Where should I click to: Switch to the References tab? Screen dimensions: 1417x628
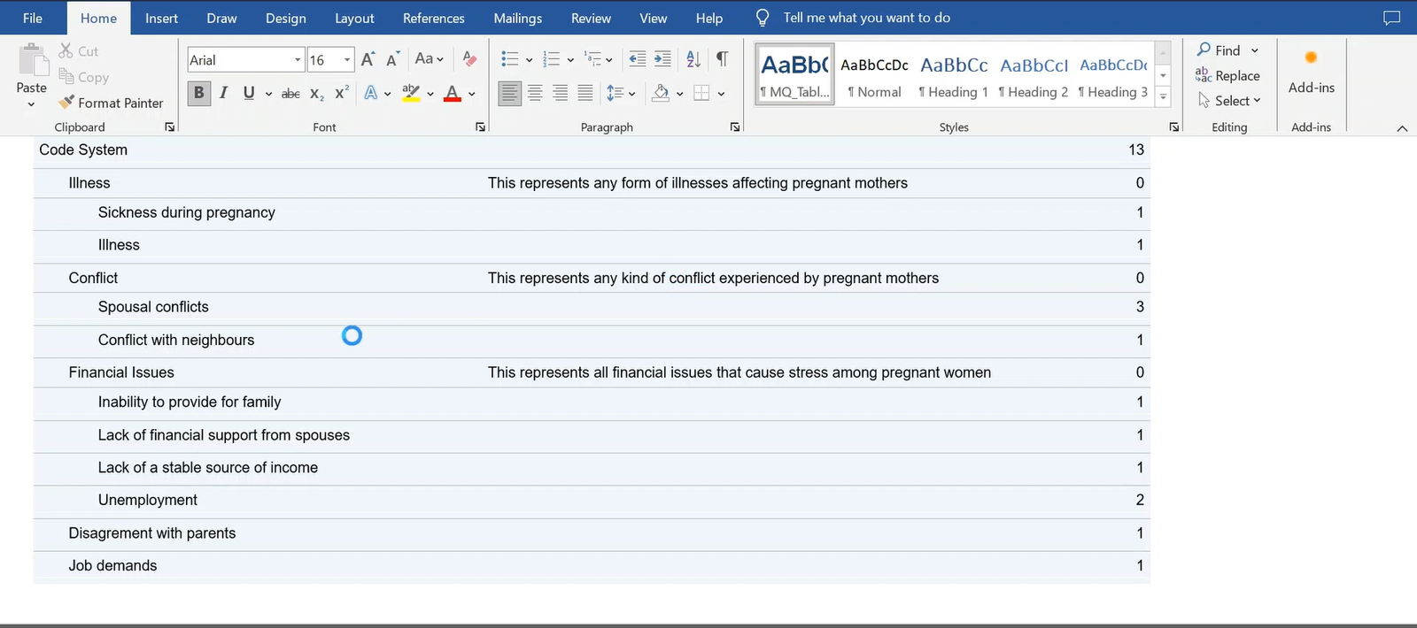coord(433,18)
